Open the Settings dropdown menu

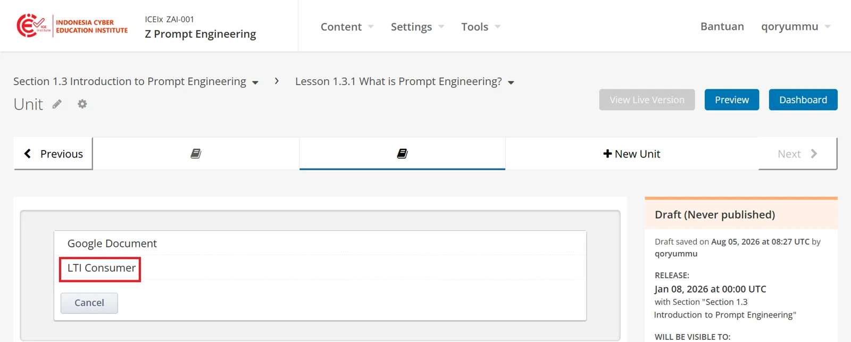[418, 27]
